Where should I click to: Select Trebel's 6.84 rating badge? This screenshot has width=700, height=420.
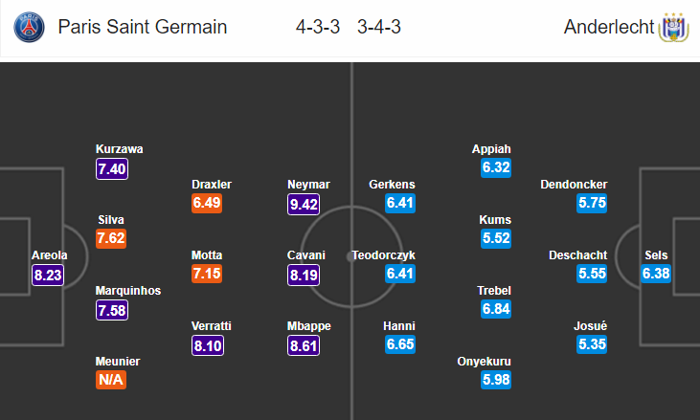(x=496, y=308)
